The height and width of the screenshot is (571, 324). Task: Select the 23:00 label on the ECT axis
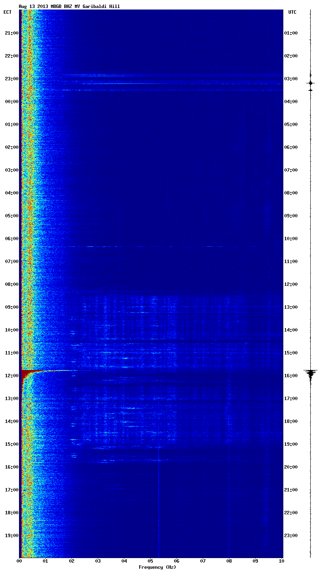click(11, 79)
